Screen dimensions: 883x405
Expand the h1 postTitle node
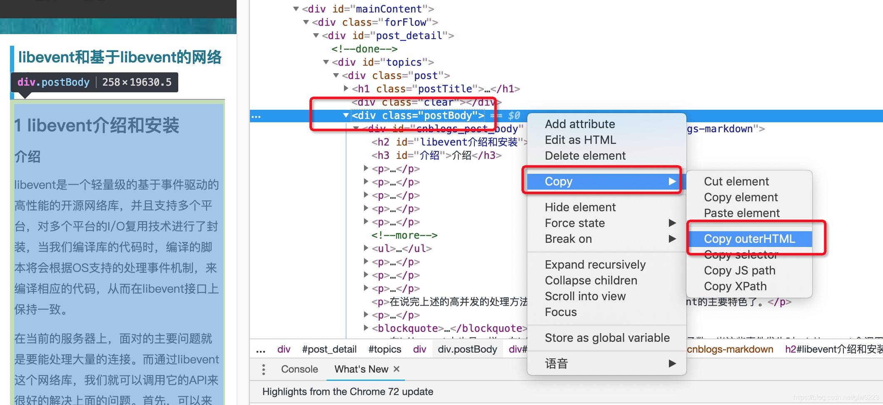tap(346, 88)
